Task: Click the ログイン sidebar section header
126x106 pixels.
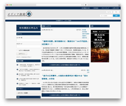Action: pos(28,34)
